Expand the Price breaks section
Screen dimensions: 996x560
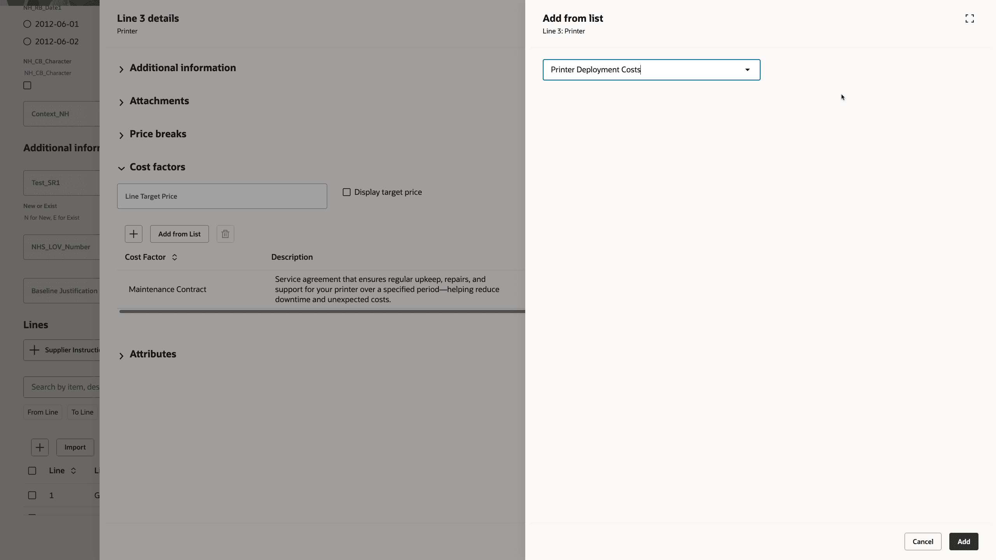[121, 135]
